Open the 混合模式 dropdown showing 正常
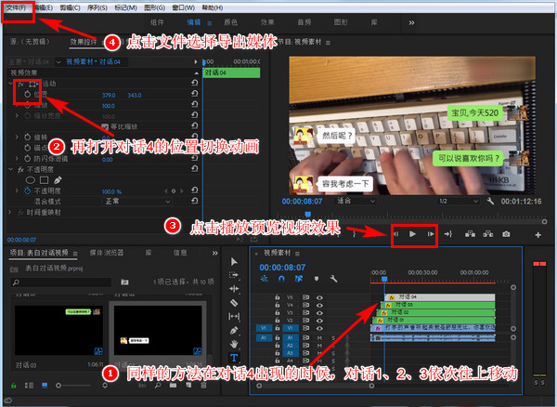 point(136,202)
